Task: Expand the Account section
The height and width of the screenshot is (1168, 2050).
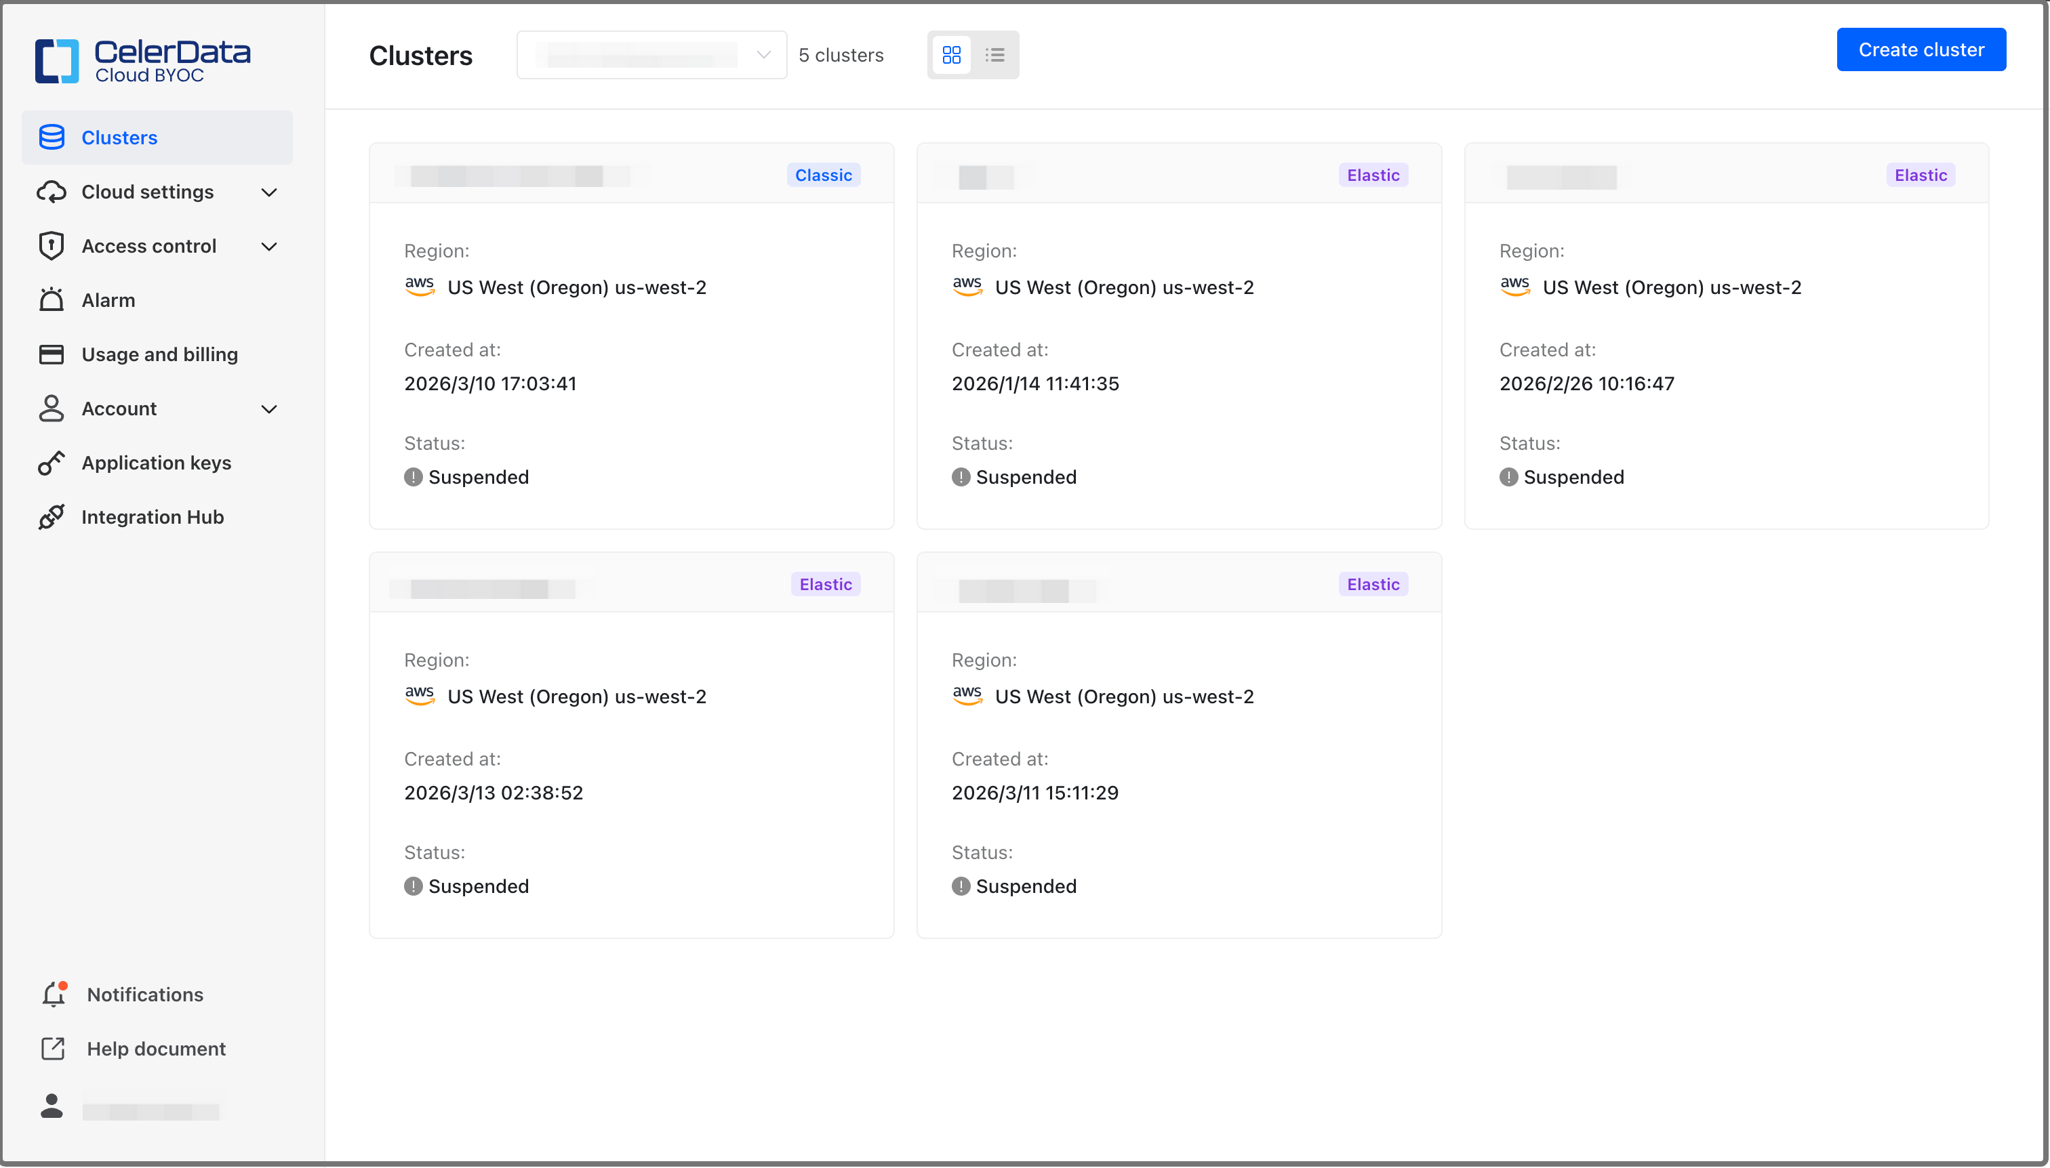Action: 270,410
